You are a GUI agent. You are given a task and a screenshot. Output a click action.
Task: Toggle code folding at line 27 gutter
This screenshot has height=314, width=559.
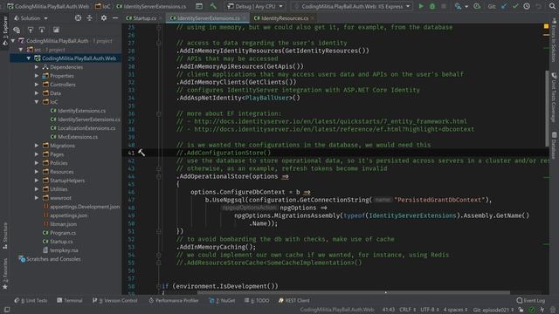point(159,43)
